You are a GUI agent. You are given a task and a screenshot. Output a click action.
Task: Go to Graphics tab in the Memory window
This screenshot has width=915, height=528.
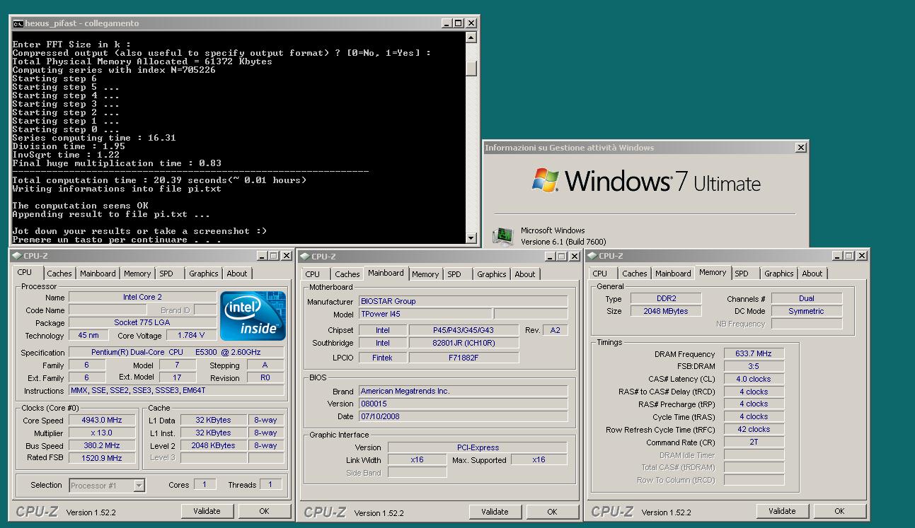pyautogui.click(x=779, y=274)
